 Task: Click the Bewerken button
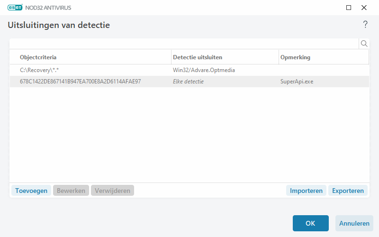coord(71,191)
